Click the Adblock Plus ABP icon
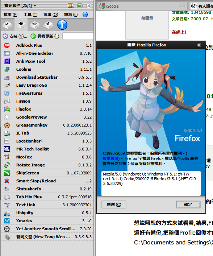This screenshot has width=213, height=256. pyautogui.click(x=7, y=45)
